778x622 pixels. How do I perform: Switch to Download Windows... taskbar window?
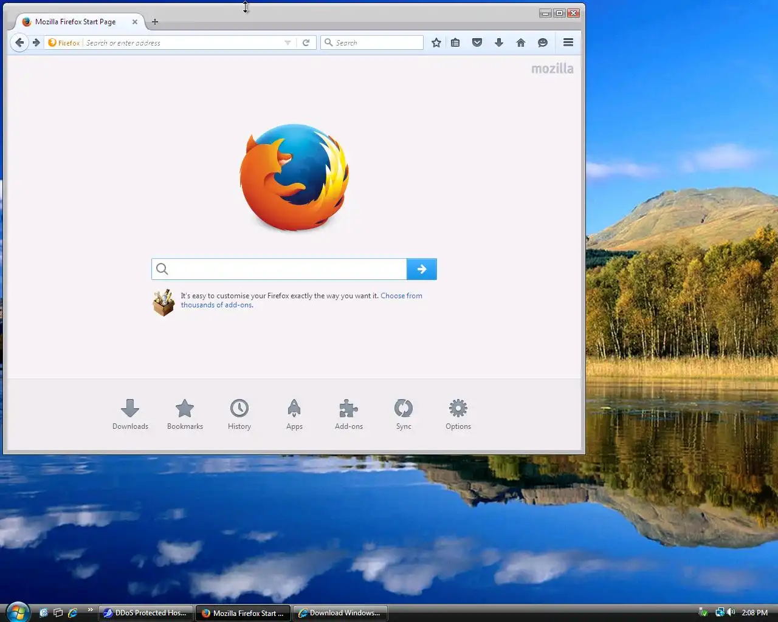click(x=340, y=613)
